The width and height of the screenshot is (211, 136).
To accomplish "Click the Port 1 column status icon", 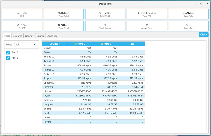I will click(x=102, y=44).
